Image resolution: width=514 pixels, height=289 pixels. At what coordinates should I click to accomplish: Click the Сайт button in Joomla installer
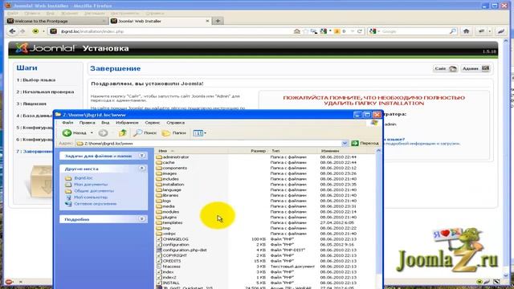click(445, 68)
